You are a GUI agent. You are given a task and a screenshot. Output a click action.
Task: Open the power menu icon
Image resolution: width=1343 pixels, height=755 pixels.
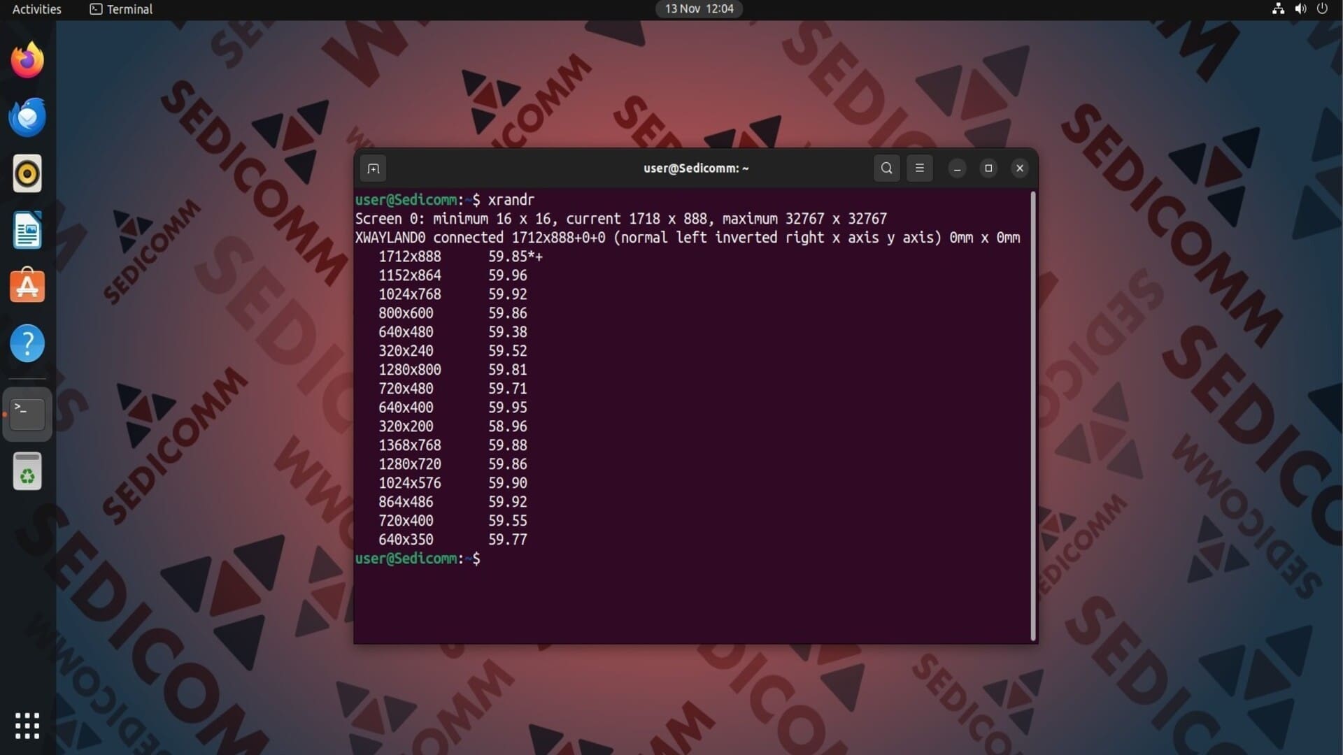[x=1322, y=9]
